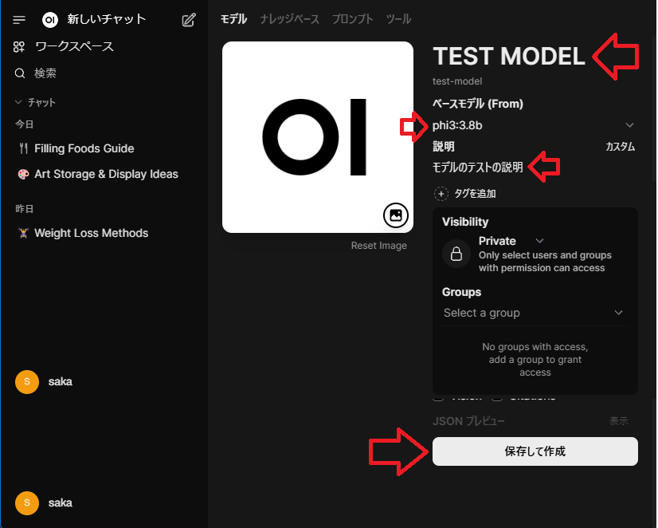Click the ベースモデル (From) label
Viewport: 658px width, 528px height.
click(477, 104)
